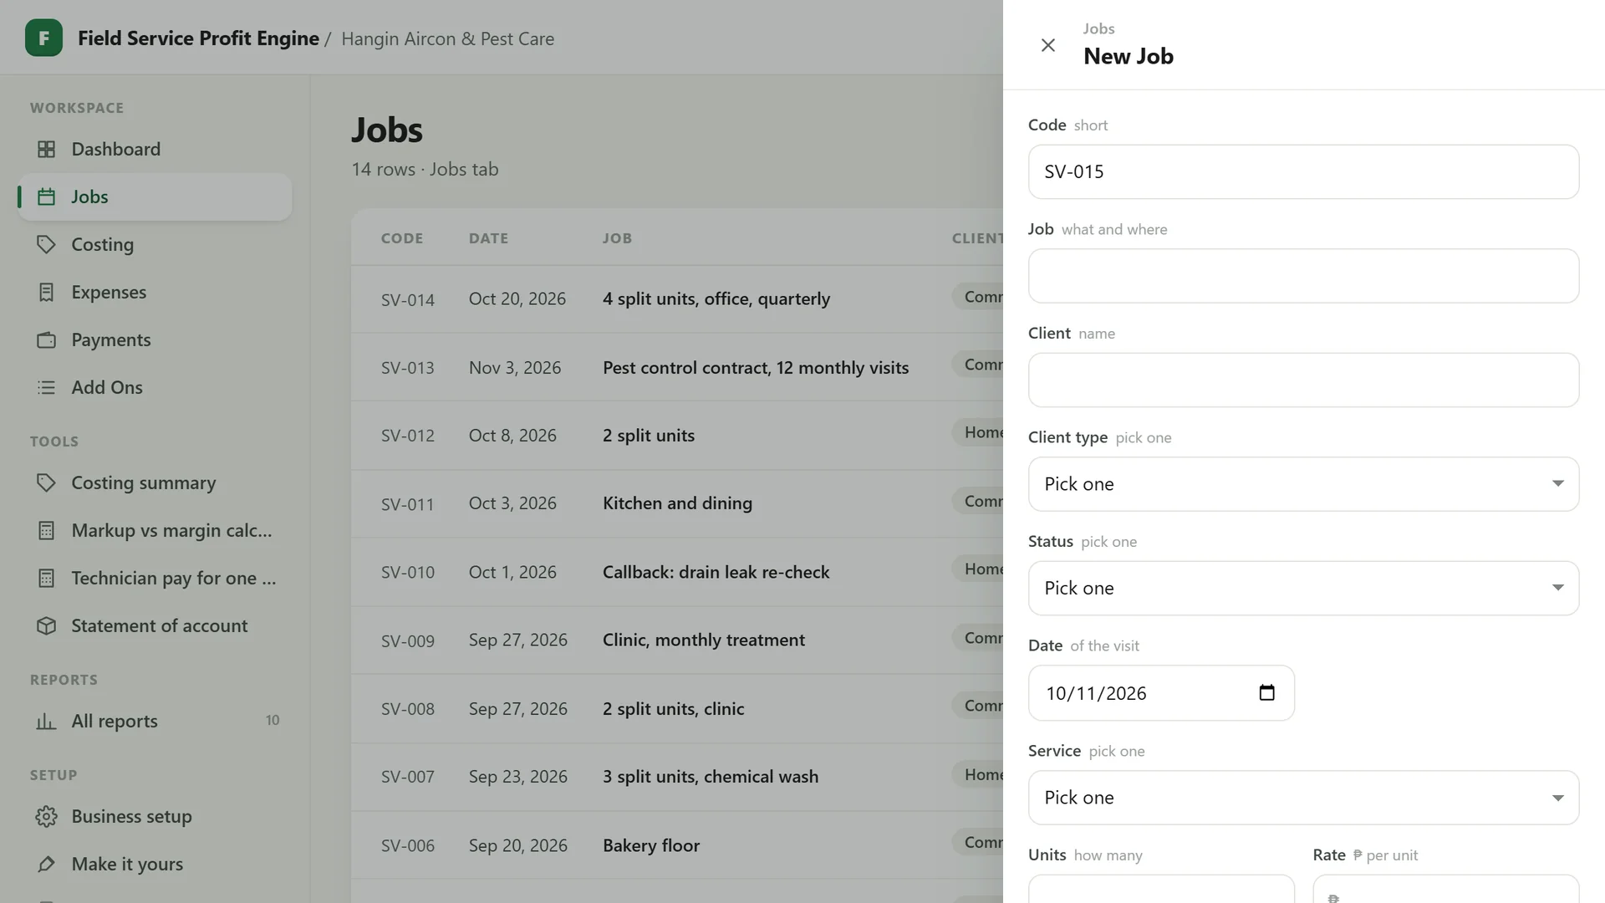This screenshot has width=1605, height=903.
Task: Open the date picker calendar icon
Action: click(x=1266, y=692)
